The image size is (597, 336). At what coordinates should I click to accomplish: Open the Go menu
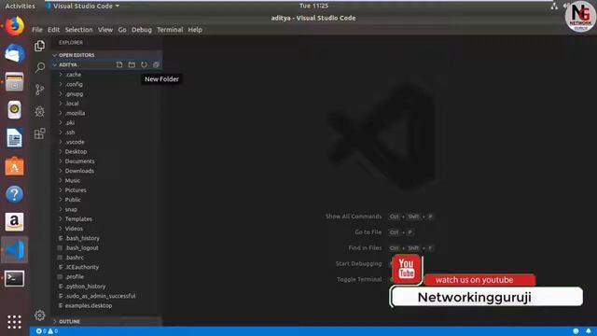(x=122, y=30)
